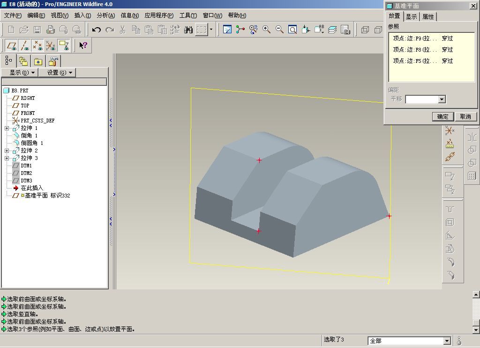Click the Copy icon
This screenshot has width=480, height=348.
tap(136, 30)
